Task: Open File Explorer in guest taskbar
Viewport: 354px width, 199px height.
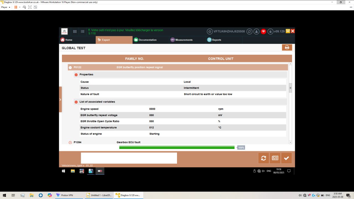Action: [73, 171]
